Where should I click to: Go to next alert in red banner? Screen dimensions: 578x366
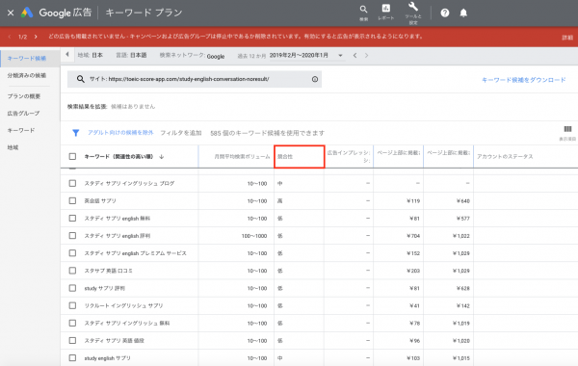coord(36,37)
